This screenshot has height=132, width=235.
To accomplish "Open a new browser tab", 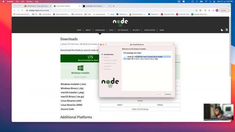I will (x=113, y=6).
